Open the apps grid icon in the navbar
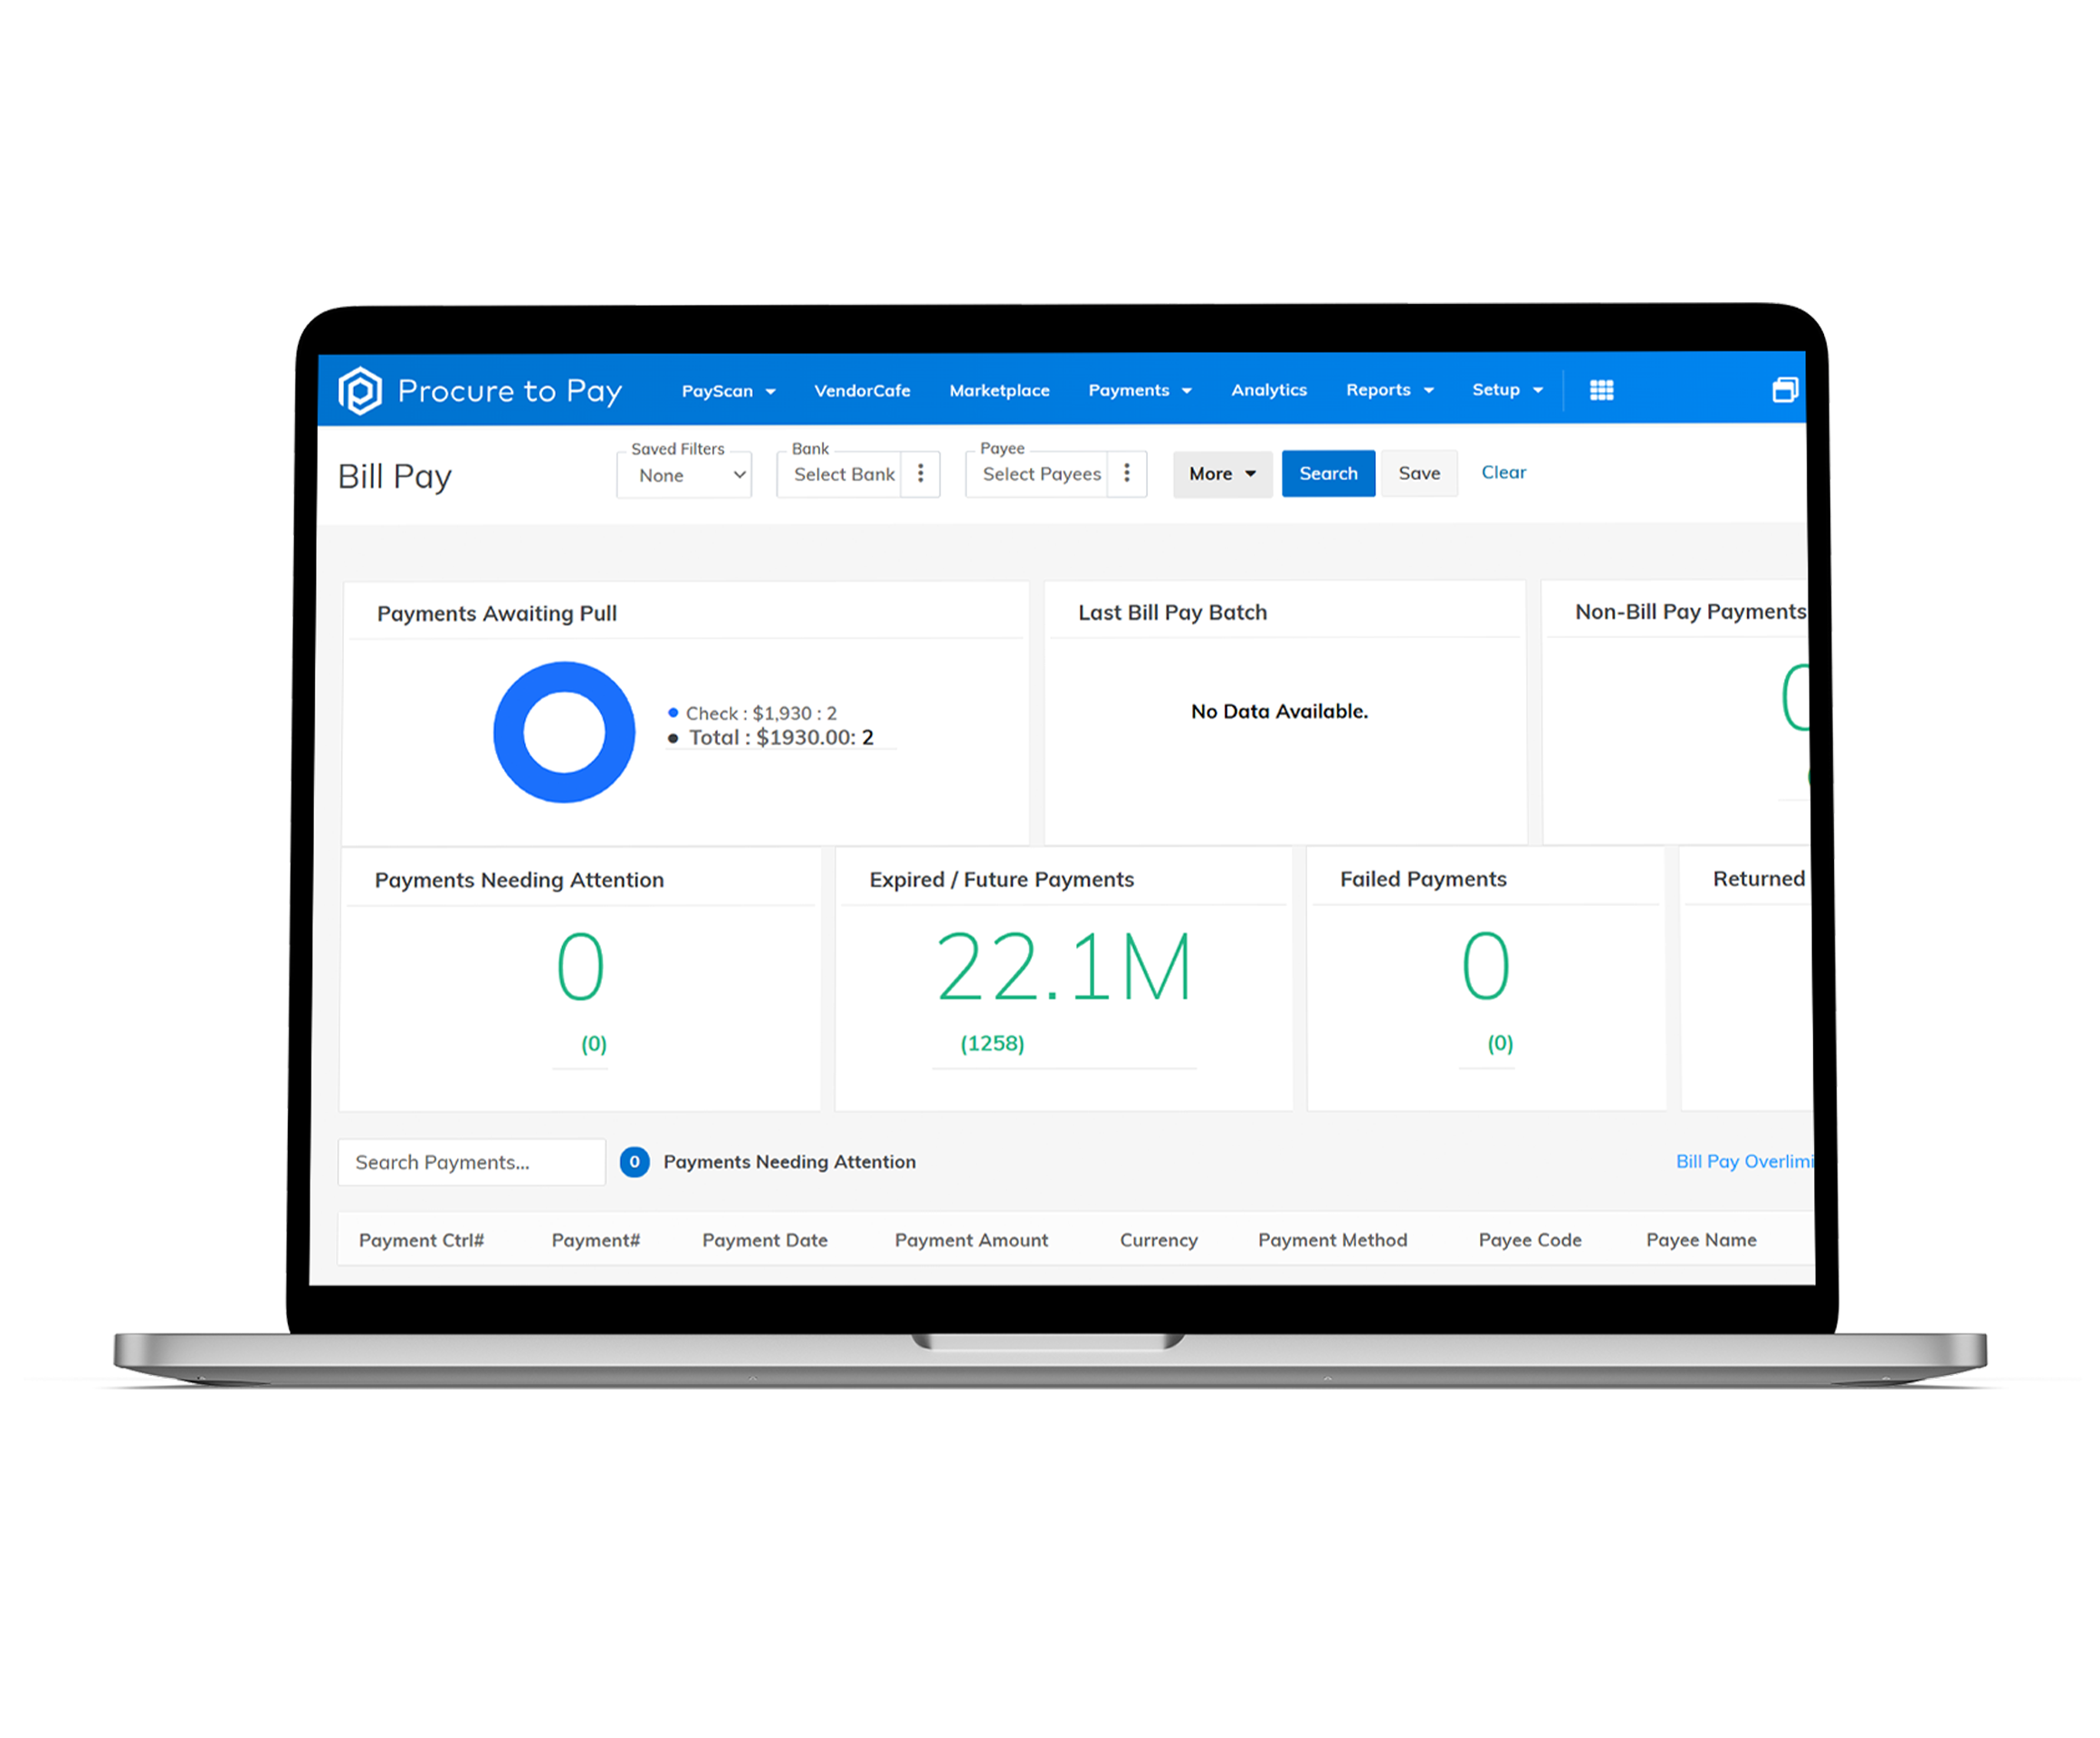Screen dimensions: 2100x1738 1601,390
